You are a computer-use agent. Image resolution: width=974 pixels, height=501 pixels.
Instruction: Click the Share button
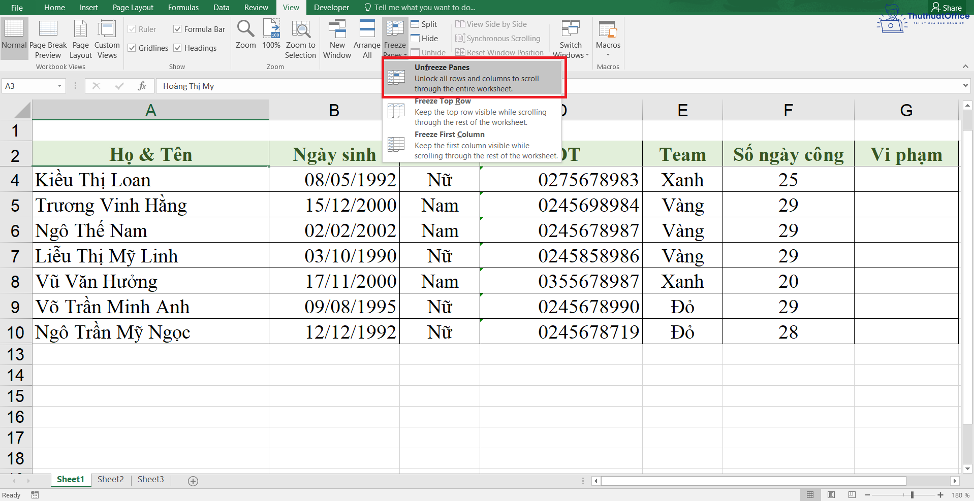947,7
